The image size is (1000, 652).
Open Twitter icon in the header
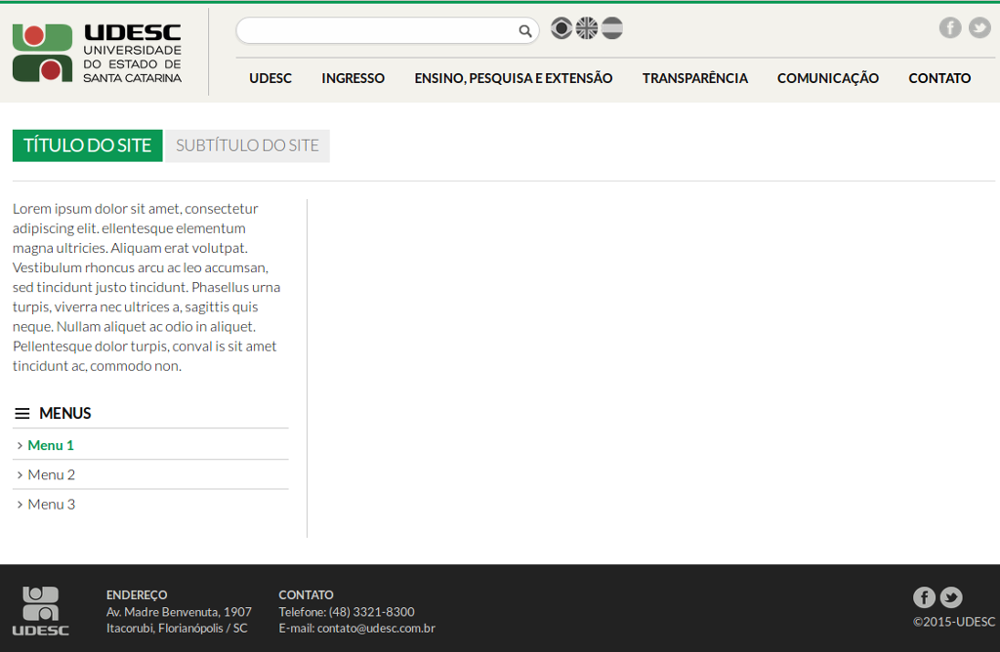[979, 27]
